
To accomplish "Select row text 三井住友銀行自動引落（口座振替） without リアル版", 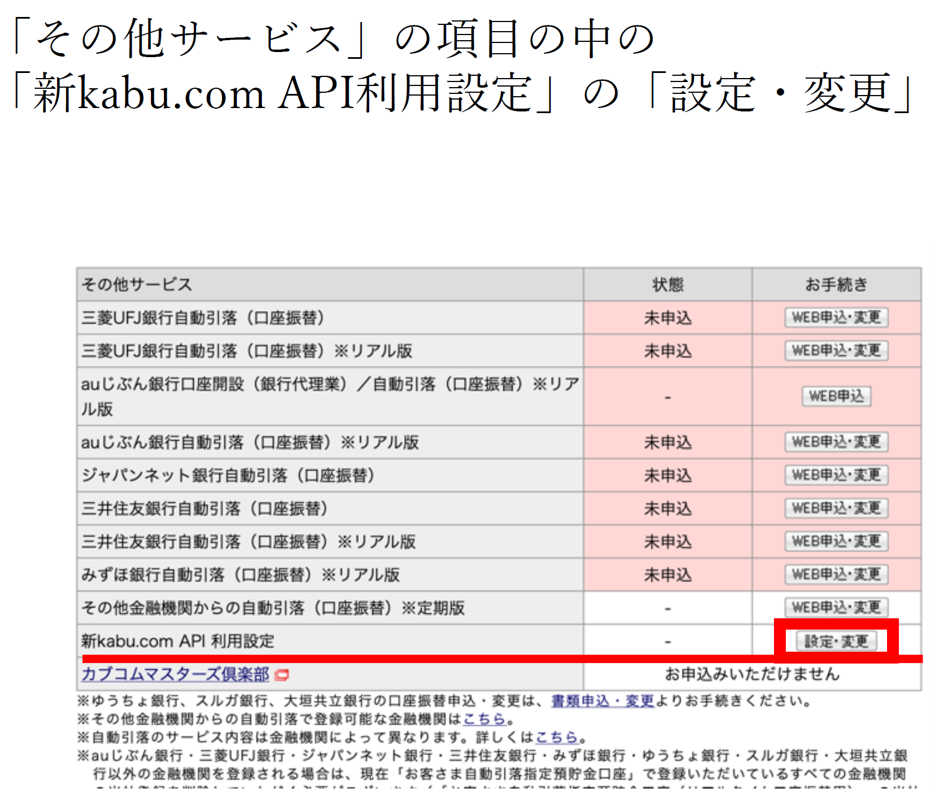I will coord(204,509).
